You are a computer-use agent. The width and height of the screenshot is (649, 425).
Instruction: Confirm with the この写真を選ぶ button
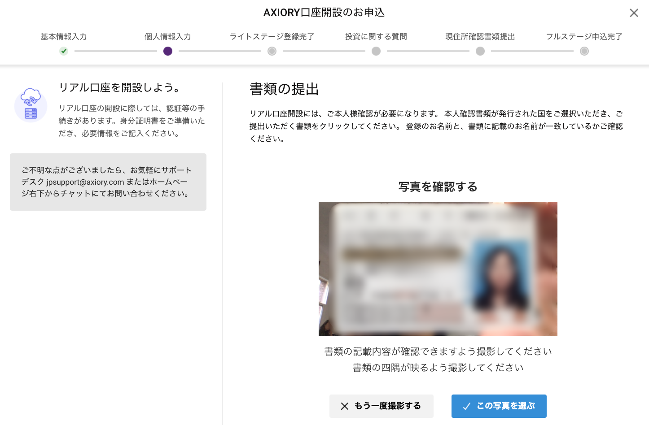coord(499,406)
